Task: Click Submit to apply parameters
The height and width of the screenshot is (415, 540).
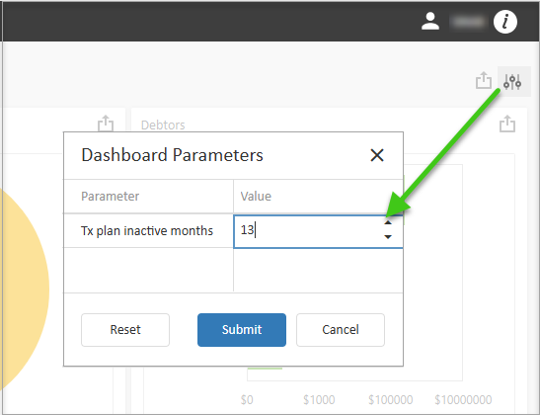Action: click(x=242, y=330)
